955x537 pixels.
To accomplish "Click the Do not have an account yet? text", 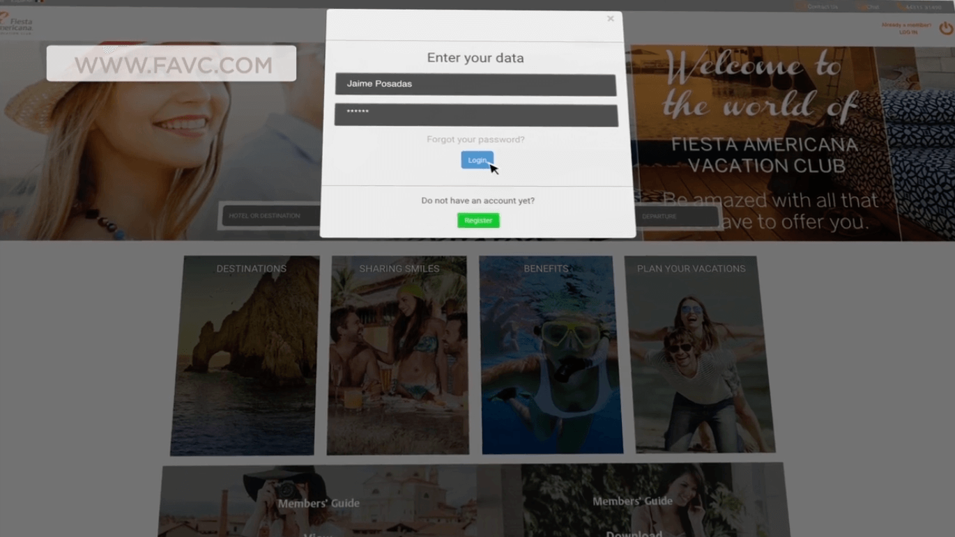I will (x=478, y=201).
